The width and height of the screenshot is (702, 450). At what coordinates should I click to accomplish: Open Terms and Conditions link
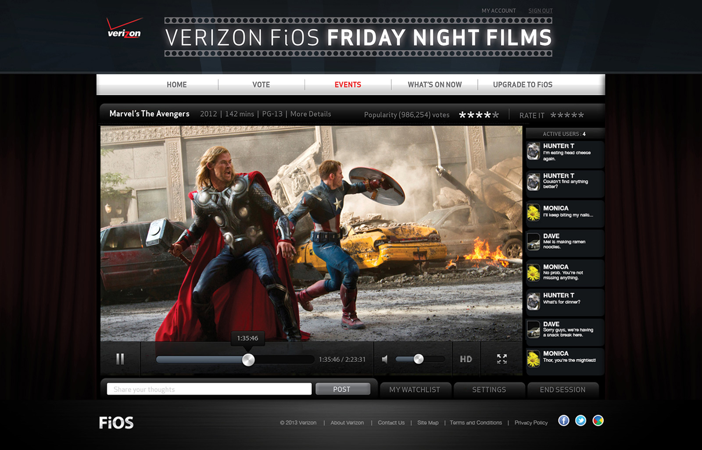[x=476, y=423]
